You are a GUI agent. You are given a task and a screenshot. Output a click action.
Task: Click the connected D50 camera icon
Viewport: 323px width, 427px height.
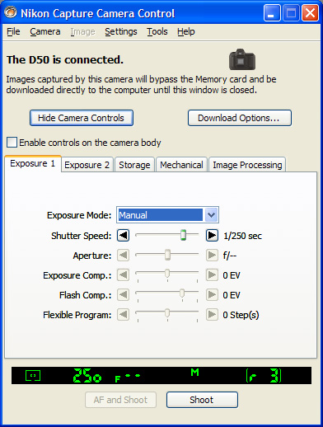tap(242, 59)
